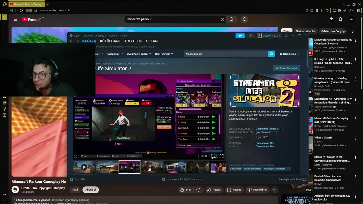Select the Yaşam Simülatörü tag
The image size is (363, 204).
pos(252,169)
